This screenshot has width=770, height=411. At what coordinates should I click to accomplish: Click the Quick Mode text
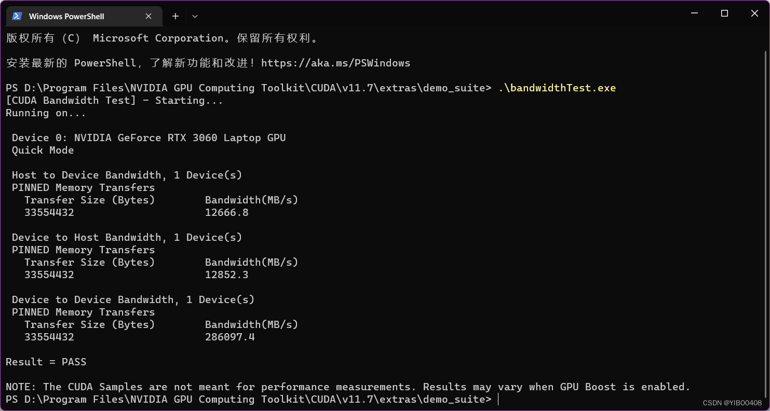tap(43, 150)
